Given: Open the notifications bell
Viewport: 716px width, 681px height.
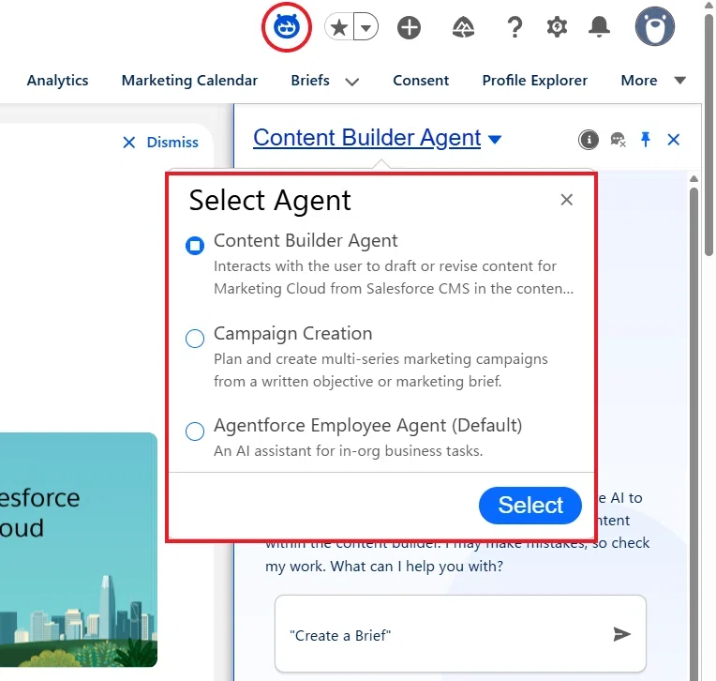Looking at the screenshot, I should point(599,27).
